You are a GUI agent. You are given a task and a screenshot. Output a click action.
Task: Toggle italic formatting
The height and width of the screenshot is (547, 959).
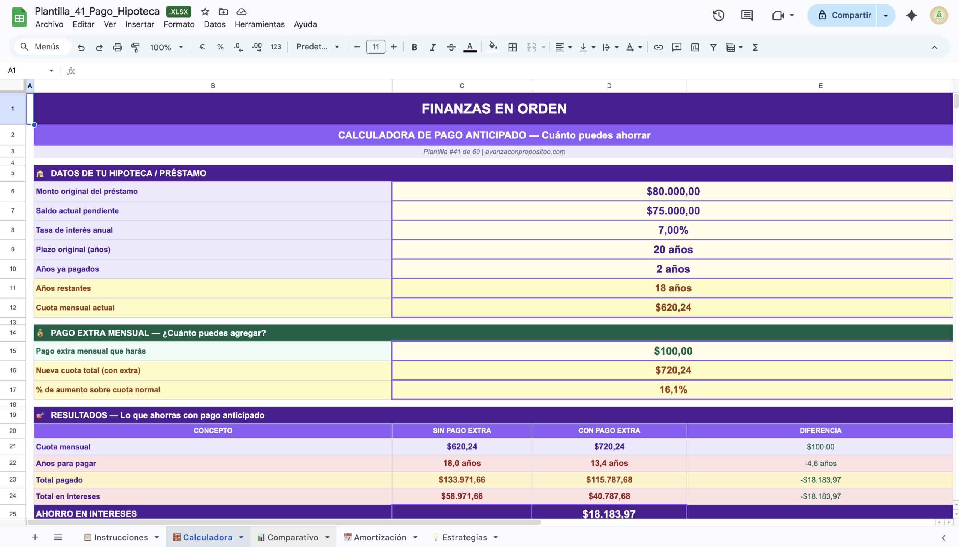[433, 48]
